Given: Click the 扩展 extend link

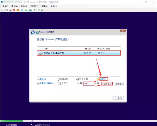Looking at the screenshot, I should click(x=65, y=83).
